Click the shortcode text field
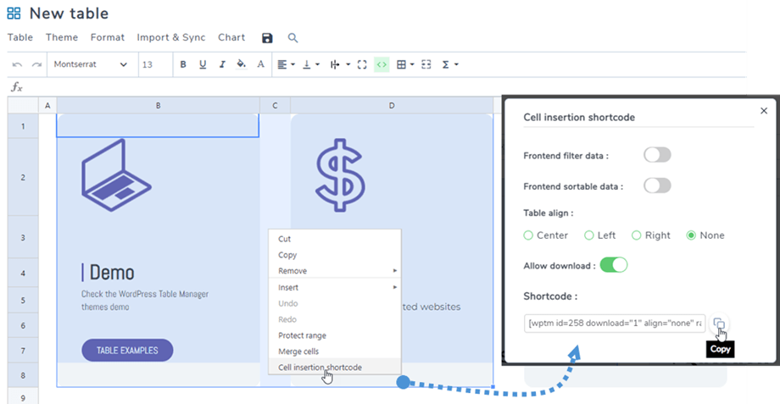Image resolution: width=780 pixels, height=404 pixels. point(615,324)
